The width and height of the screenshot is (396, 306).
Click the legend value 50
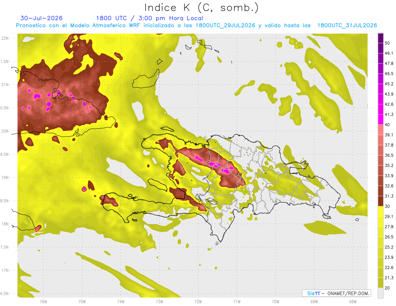click(387, 43)
